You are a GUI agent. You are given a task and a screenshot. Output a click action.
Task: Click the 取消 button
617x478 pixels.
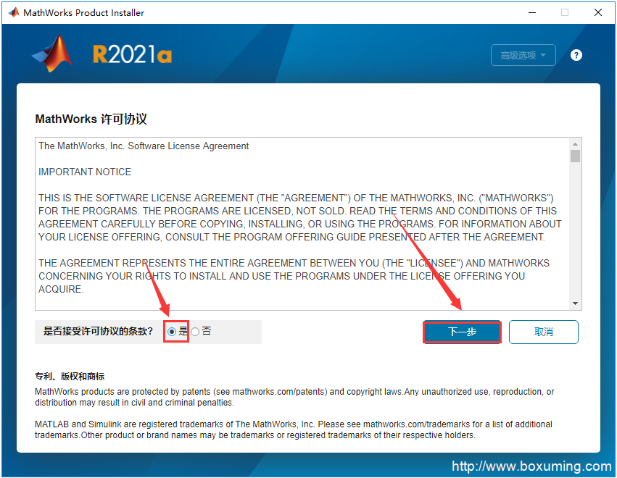click(x=544, y=332)
